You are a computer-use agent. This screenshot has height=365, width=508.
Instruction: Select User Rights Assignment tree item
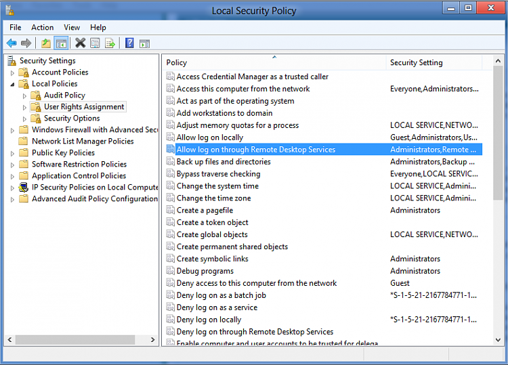[84, 106]
